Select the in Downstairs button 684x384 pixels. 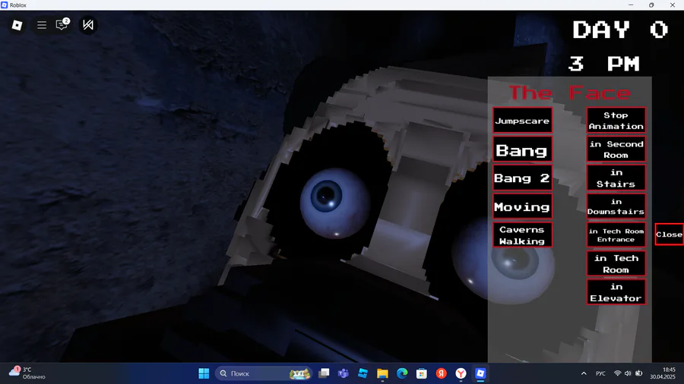tap(616, 206)
